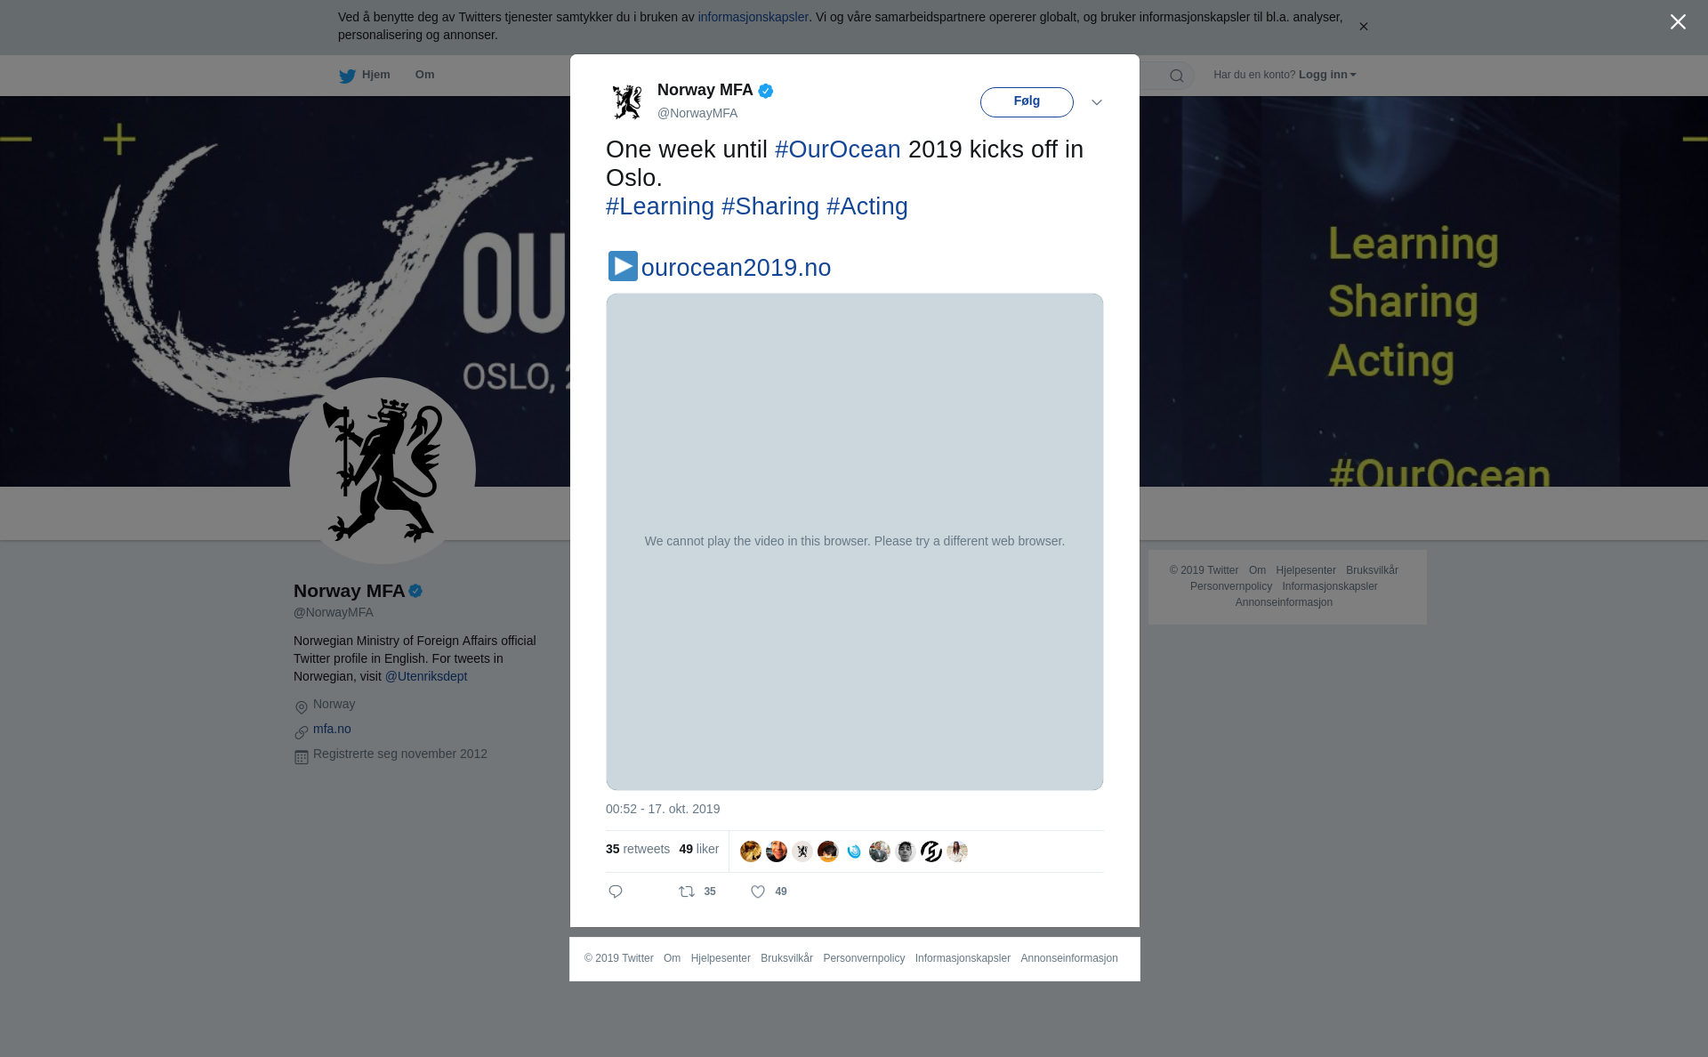Click the video player area
This screenshot has height=1057, width=1708.
click(x=854, y=541)
